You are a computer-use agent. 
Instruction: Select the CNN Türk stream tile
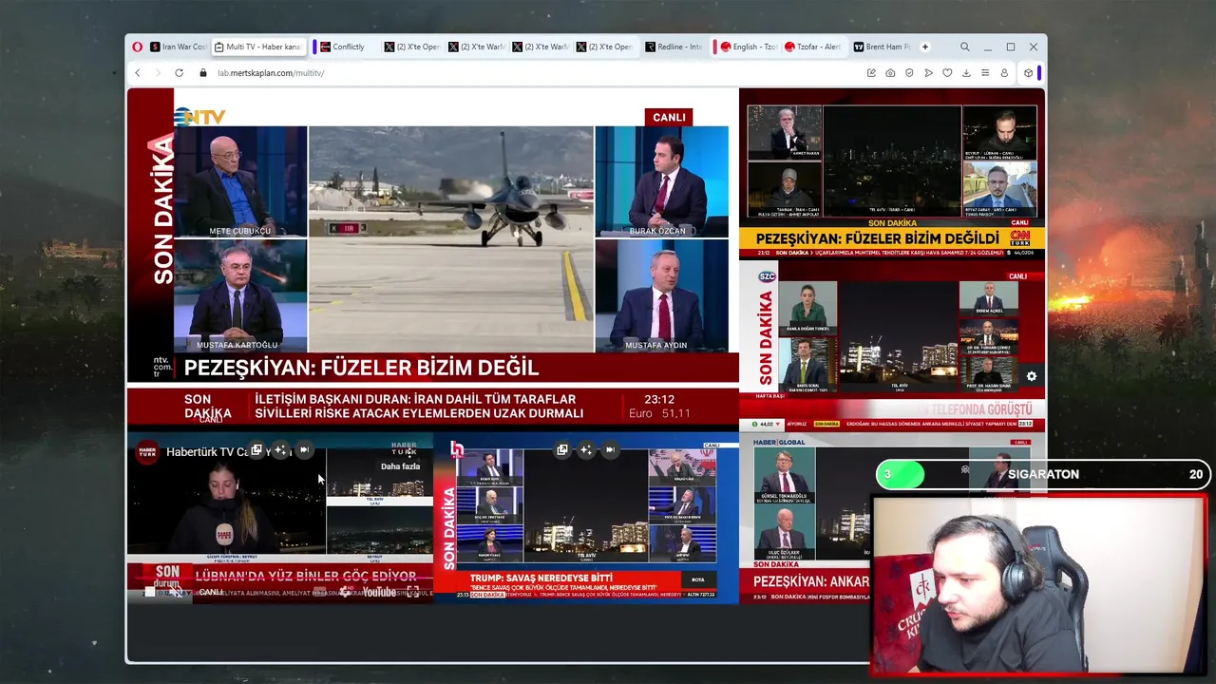[x=892, y=174]
